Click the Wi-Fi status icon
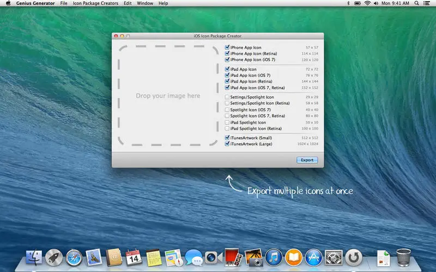The width and height of the screenshot is (436, 272). click(x=367, y=3)
